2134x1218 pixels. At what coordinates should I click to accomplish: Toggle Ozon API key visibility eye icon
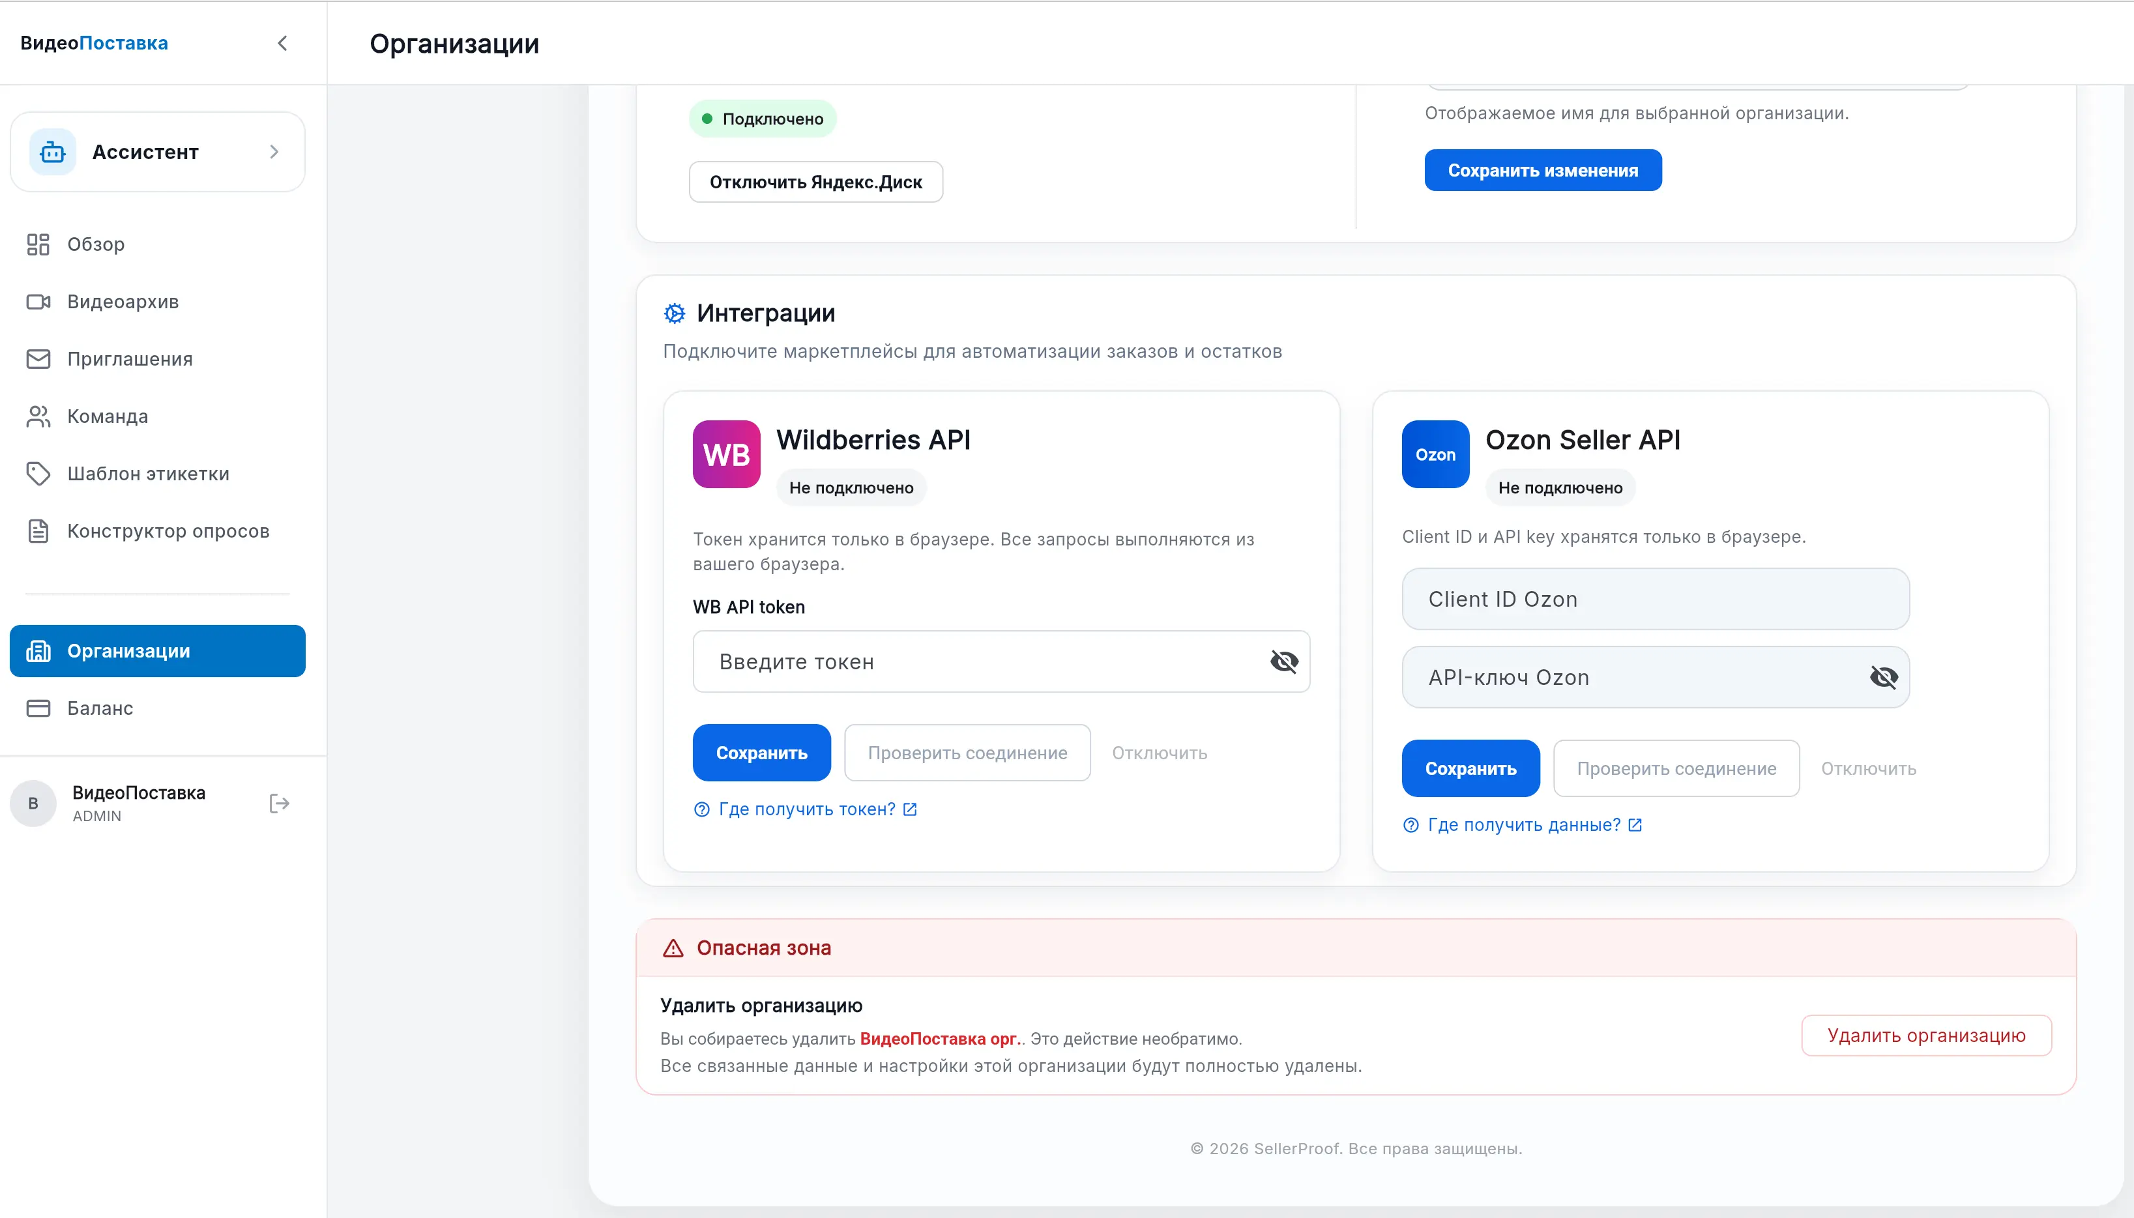1884,678
